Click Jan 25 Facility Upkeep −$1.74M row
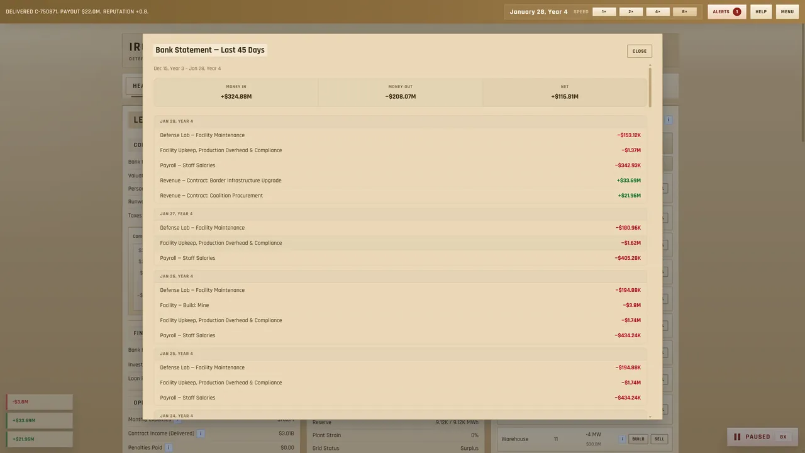Image resolution: width=805 pixels, height=453 pixels. (x=401, y=383)
